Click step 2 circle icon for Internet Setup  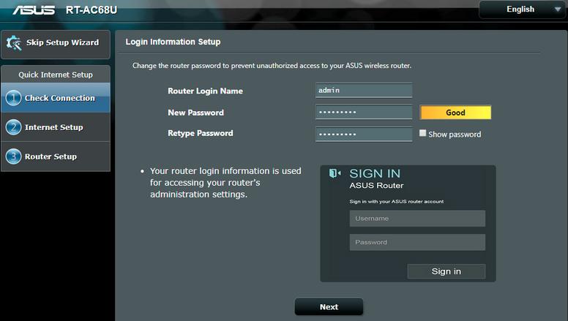click(13, 127)
